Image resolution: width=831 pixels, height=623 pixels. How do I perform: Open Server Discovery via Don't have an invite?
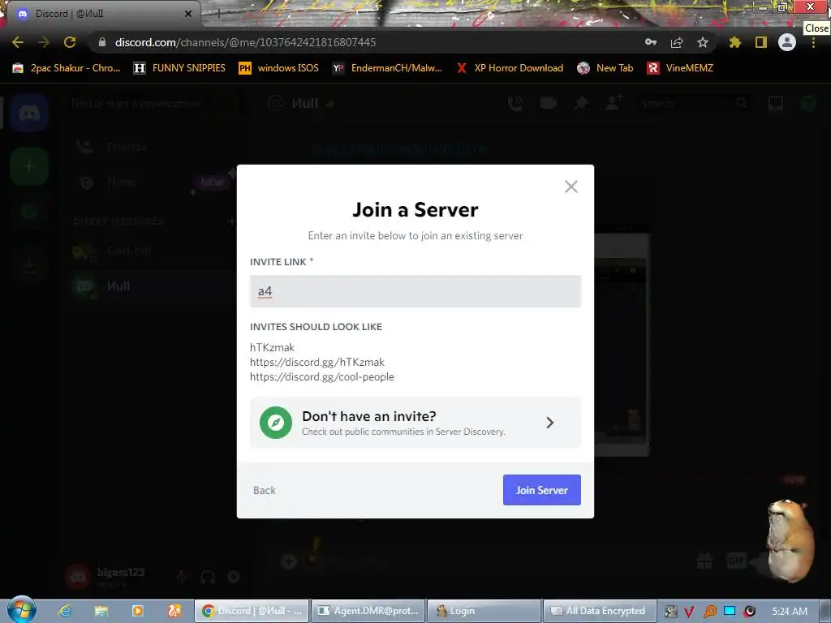click(x=415, y=423)
